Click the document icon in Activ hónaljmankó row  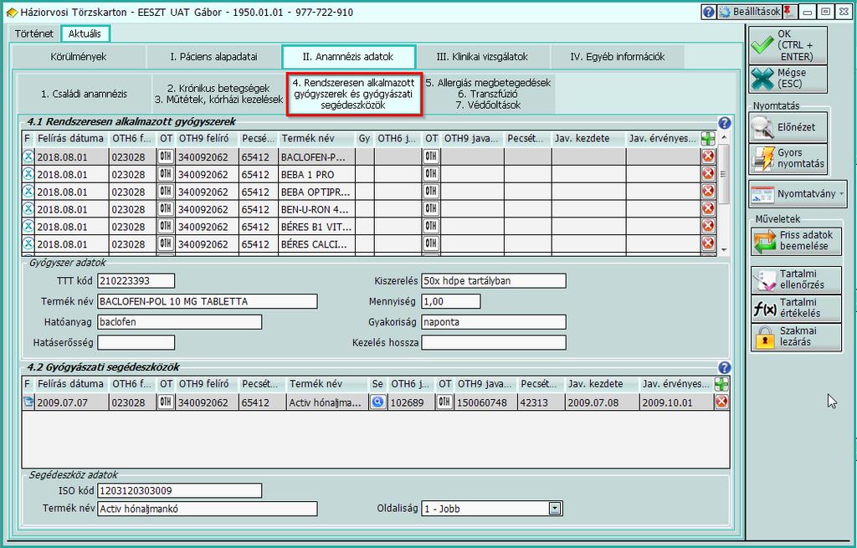28,402
